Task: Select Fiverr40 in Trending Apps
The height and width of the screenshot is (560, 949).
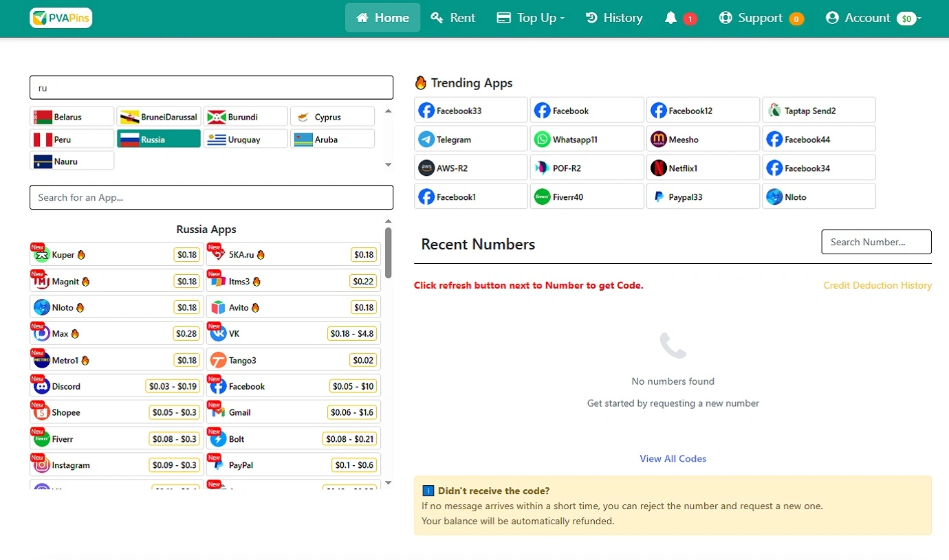Action: click(587, 197)
